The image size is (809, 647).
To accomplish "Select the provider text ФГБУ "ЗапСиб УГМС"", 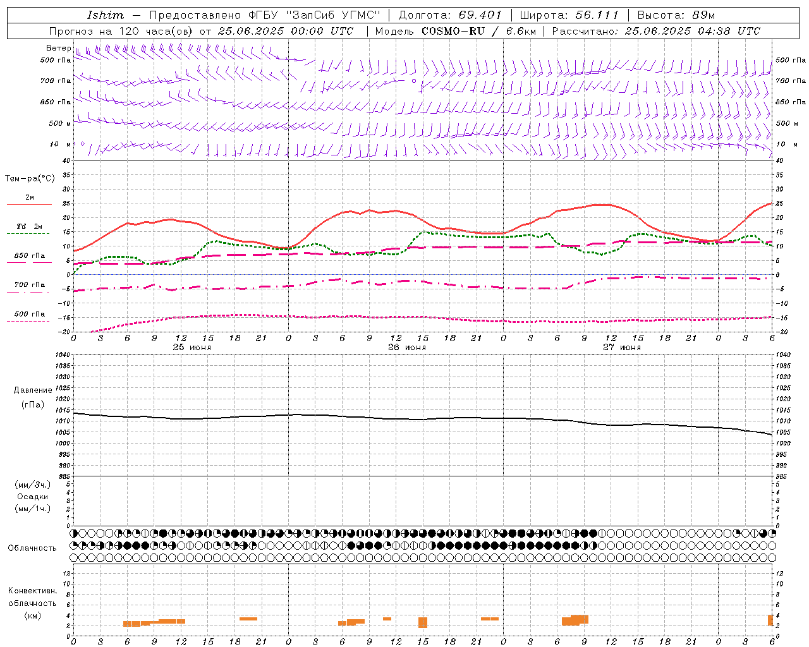I will pyautogui.click(x=314, y=15).
